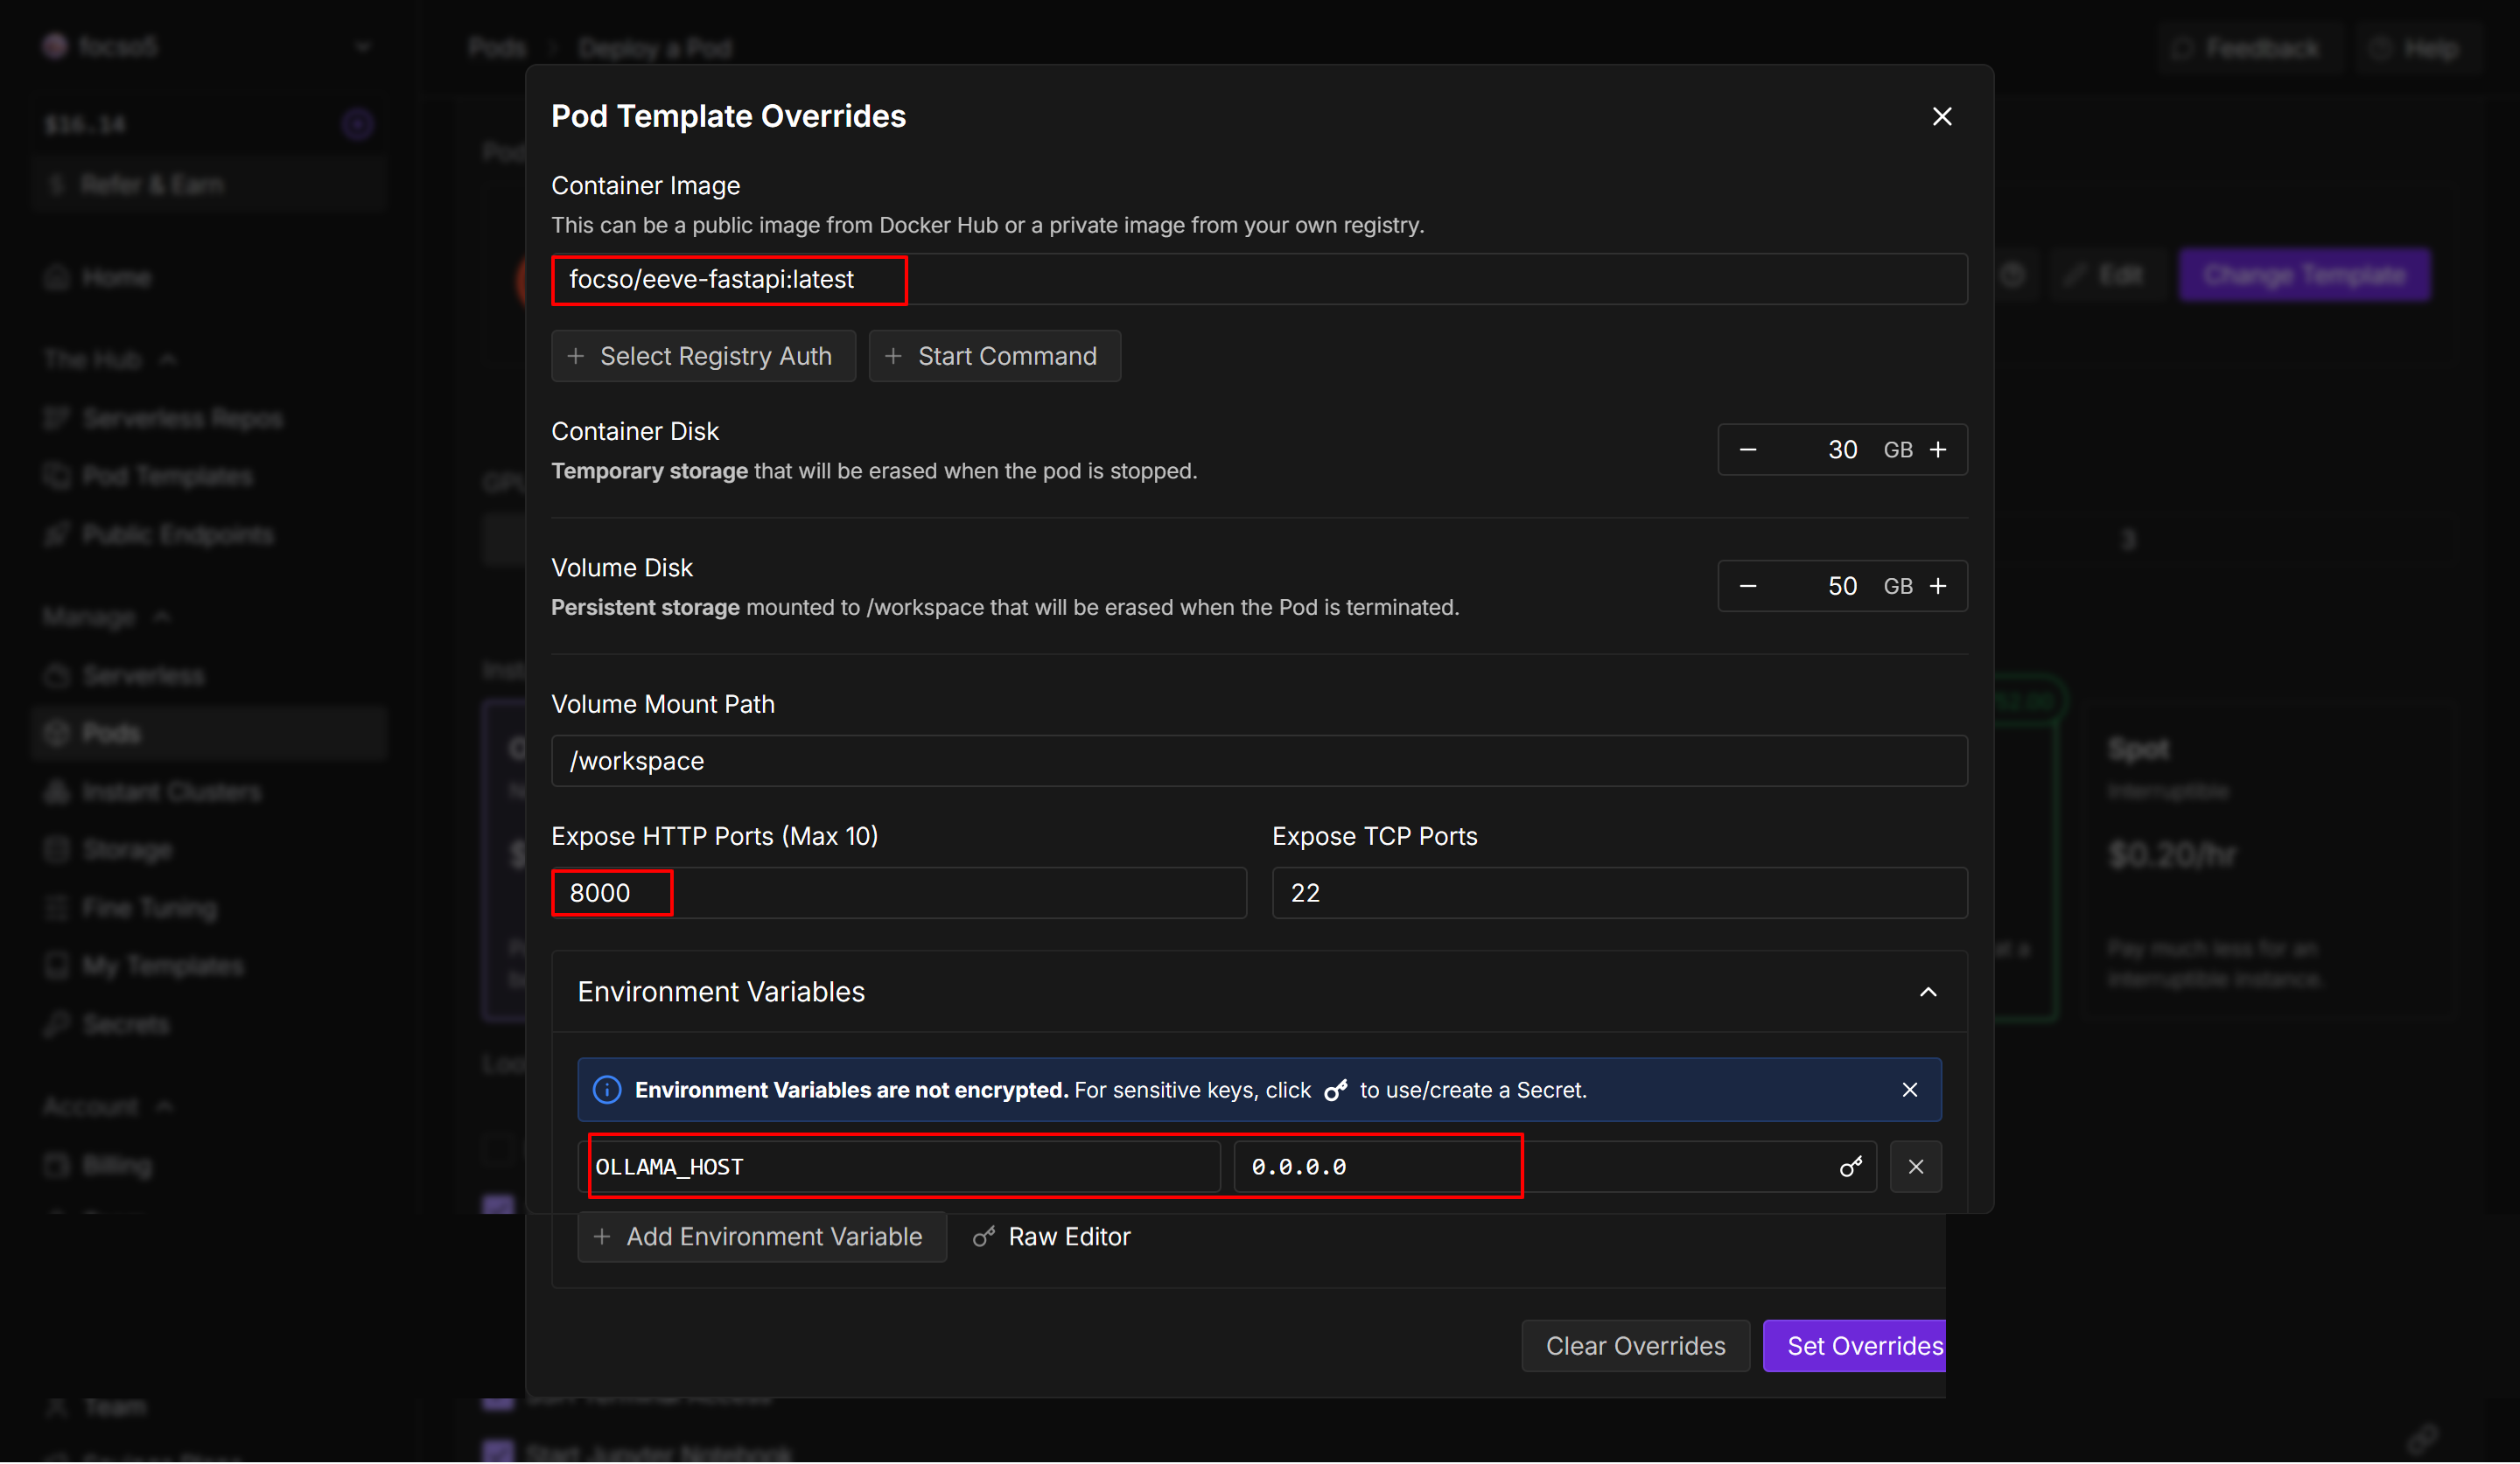Click Add Environment Variable
The width and height of the screenshot is (2520, 1464).
[761, 1237]
